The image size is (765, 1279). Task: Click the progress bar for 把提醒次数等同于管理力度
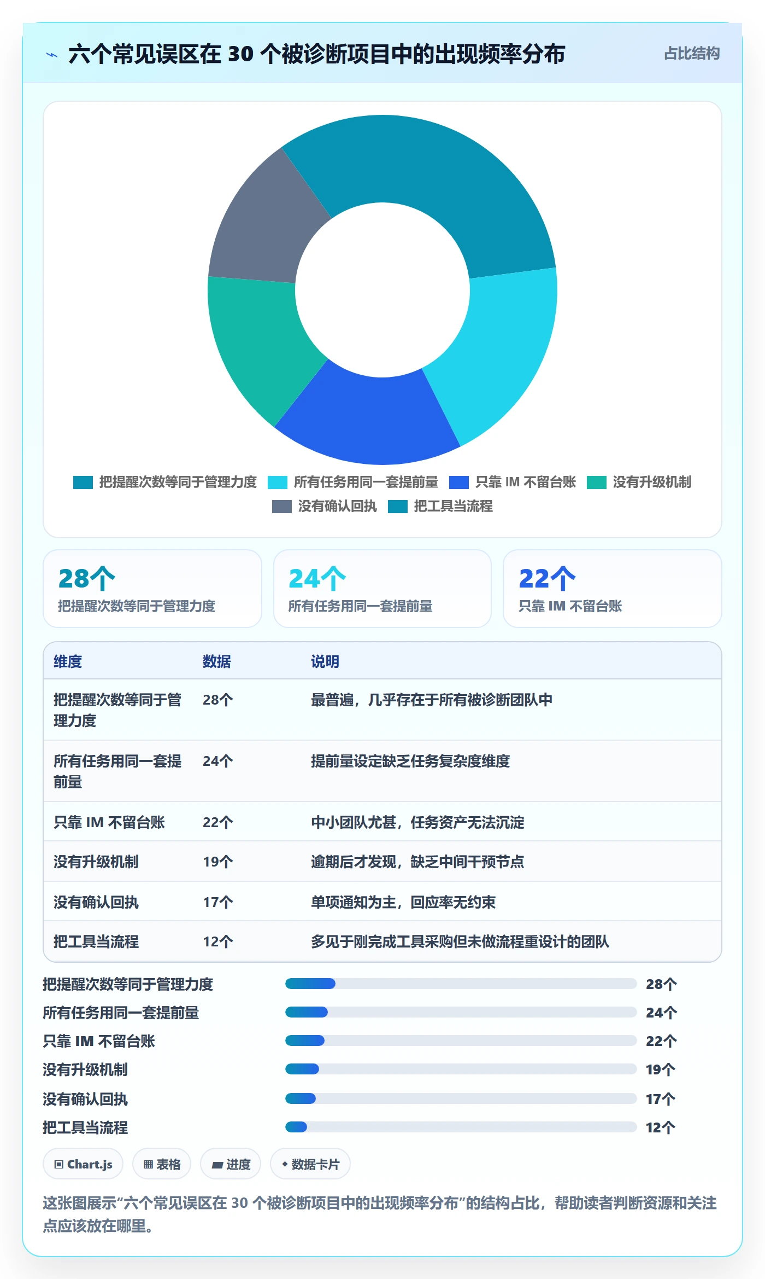tap(461, 984)
